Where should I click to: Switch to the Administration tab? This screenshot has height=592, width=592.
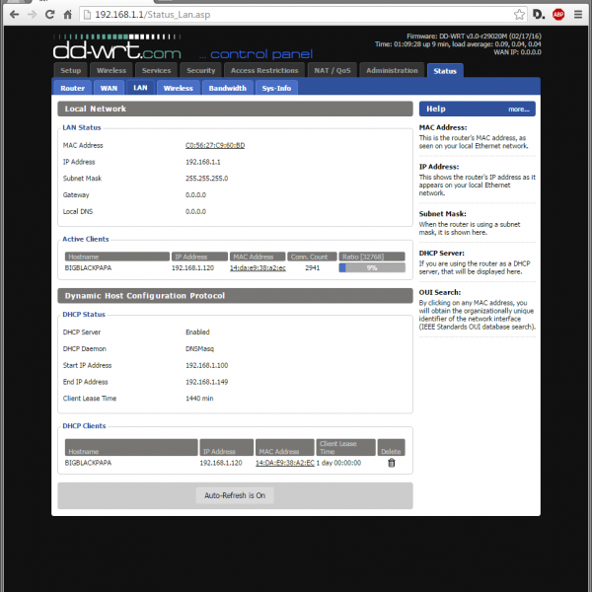(x=391, y=71)
